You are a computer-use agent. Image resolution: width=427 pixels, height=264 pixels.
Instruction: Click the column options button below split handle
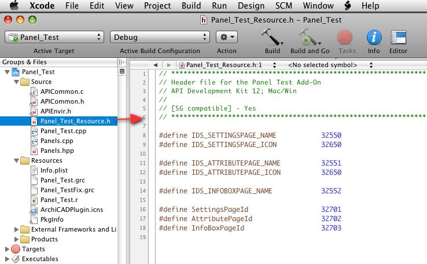coord(122,71)
